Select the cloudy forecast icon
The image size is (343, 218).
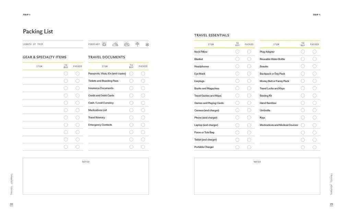127,44
